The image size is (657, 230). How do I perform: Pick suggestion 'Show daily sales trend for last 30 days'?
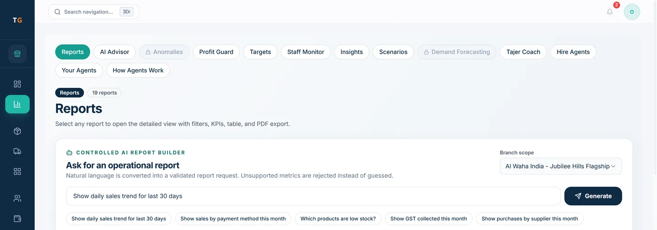coord(119,219)
